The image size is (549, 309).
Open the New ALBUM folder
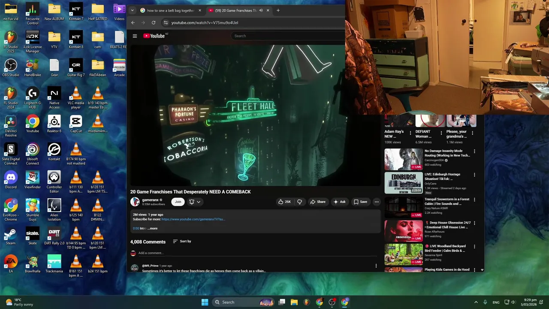(54, 12)
